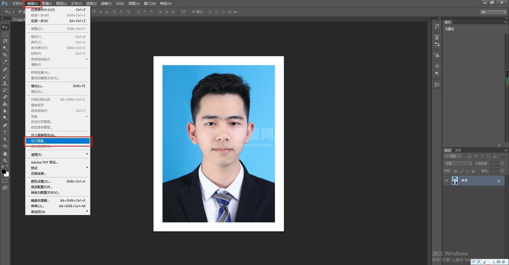Switch to the 通道 tab
Screen dimensions: 509x265
pos(458,150)
